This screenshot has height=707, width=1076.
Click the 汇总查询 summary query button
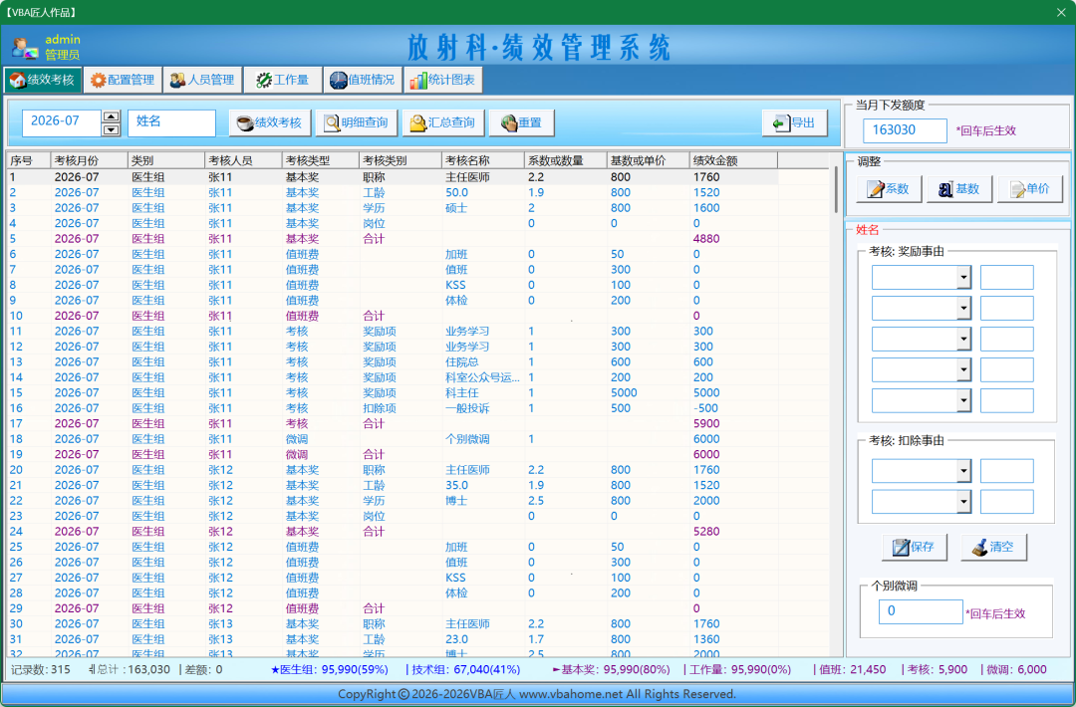443,122
